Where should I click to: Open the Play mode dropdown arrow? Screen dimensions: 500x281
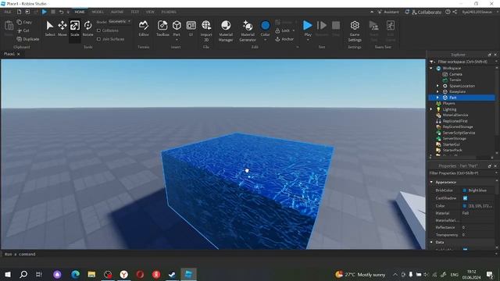[x=308, y=40]
